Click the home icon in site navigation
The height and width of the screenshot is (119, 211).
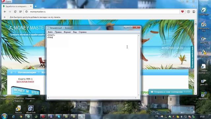pos(12,72)
